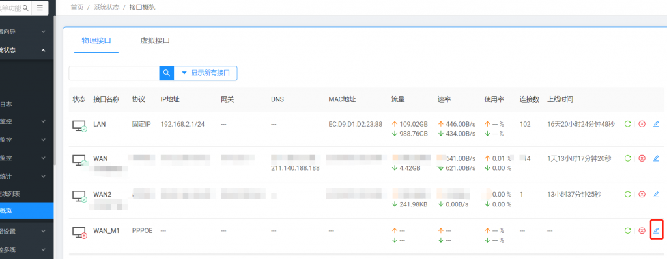Collapse the 统状态 sidebar section chevron

click(x=44, y=50)
